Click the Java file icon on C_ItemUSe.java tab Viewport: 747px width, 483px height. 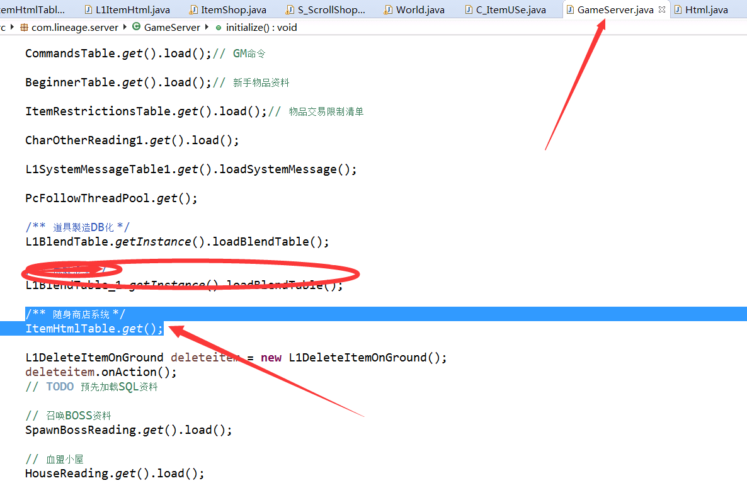(469, 9)
